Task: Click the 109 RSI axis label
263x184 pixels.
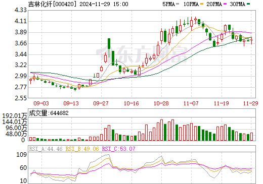Action: 22,155
